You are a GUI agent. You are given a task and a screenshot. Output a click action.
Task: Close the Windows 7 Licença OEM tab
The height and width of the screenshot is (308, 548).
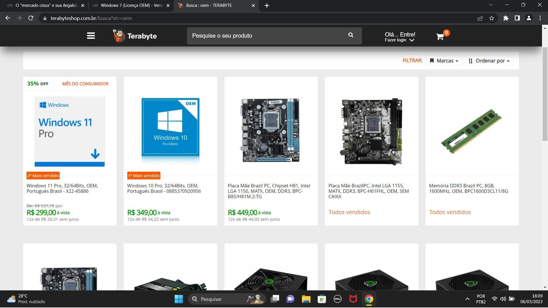tap(168, 5)
